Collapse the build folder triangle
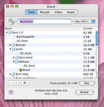This screenshot has height=107, width=104. point(10,49)
